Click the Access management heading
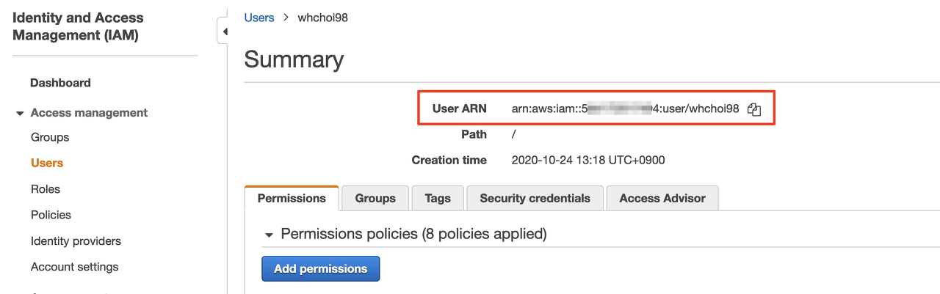The width and height of the screenshot is (940, 294). tap(89, 113)
